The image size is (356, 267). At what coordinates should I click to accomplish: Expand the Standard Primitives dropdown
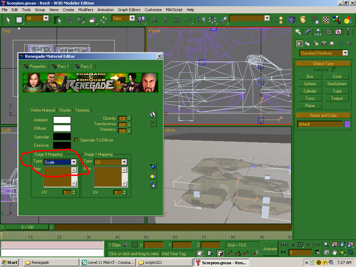click(345, 53)
